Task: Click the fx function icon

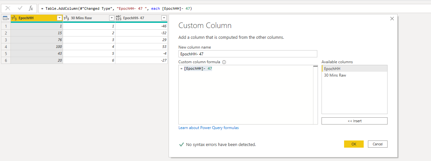Action: coord(31,8)
